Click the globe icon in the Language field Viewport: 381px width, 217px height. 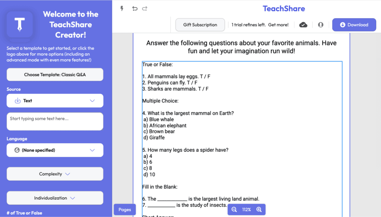click(17, 150)
